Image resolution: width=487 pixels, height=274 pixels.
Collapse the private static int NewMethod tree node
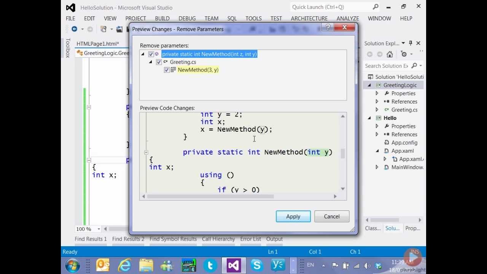(x=143, y=54)
